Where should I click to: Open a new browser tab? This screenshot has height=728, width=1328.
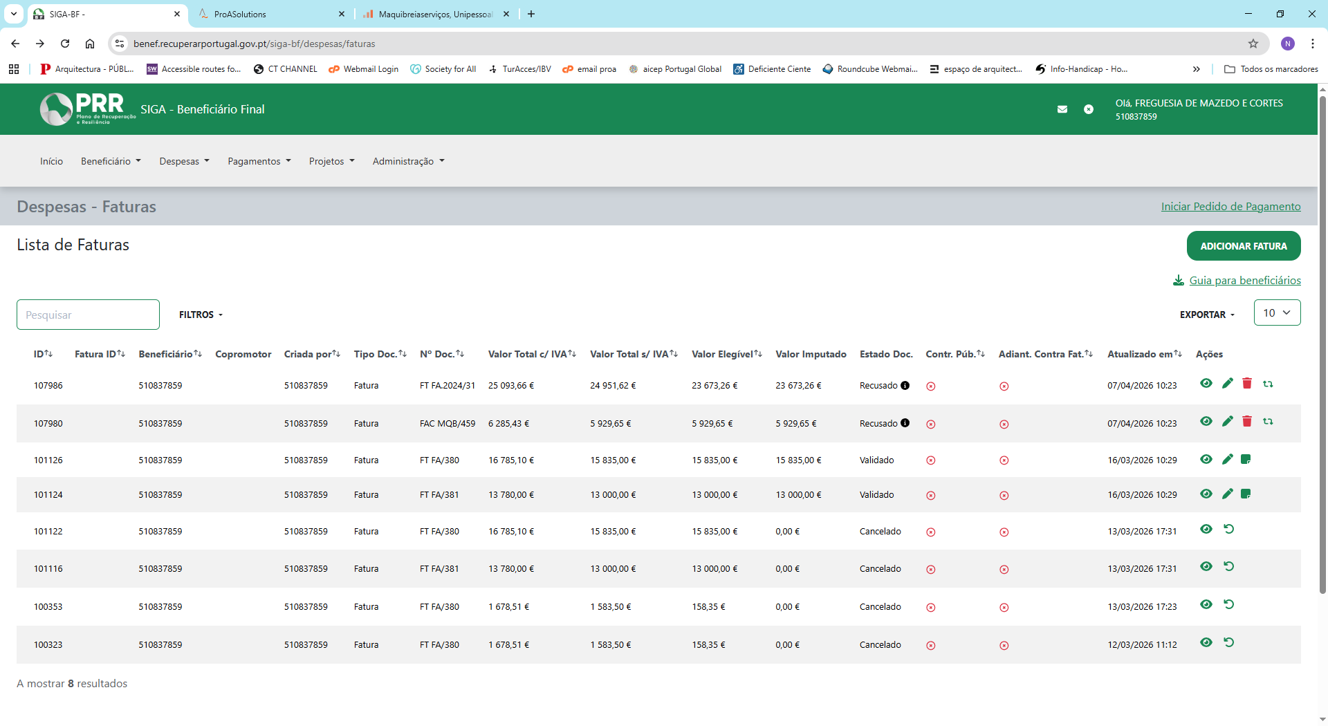point(531,14)
